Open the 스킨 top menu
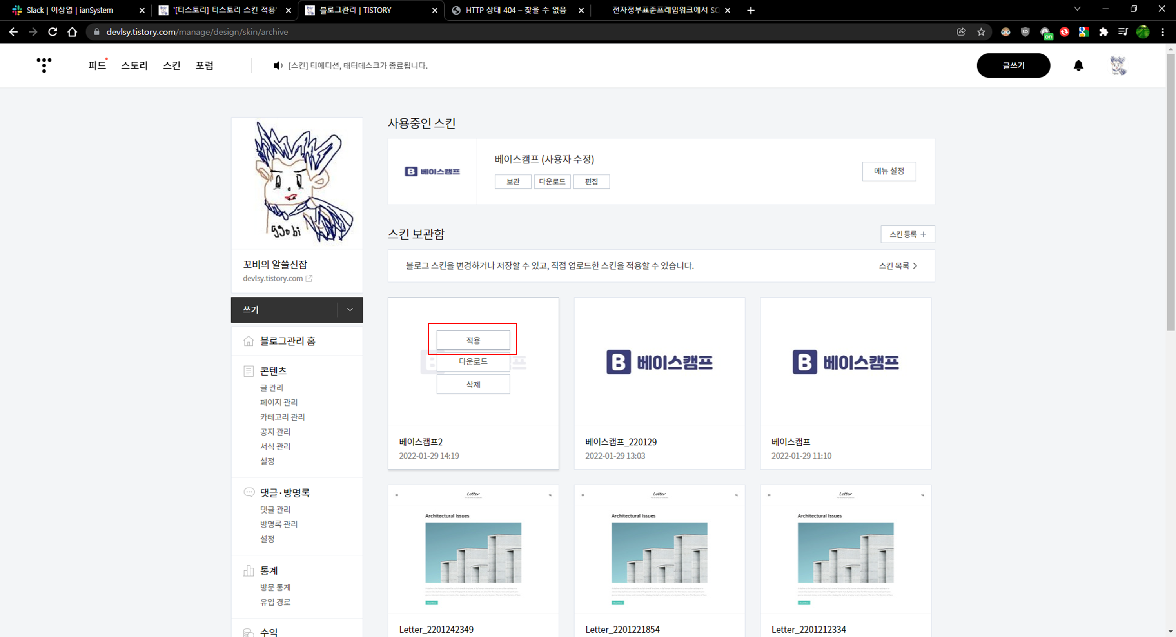 pos(172,65)
